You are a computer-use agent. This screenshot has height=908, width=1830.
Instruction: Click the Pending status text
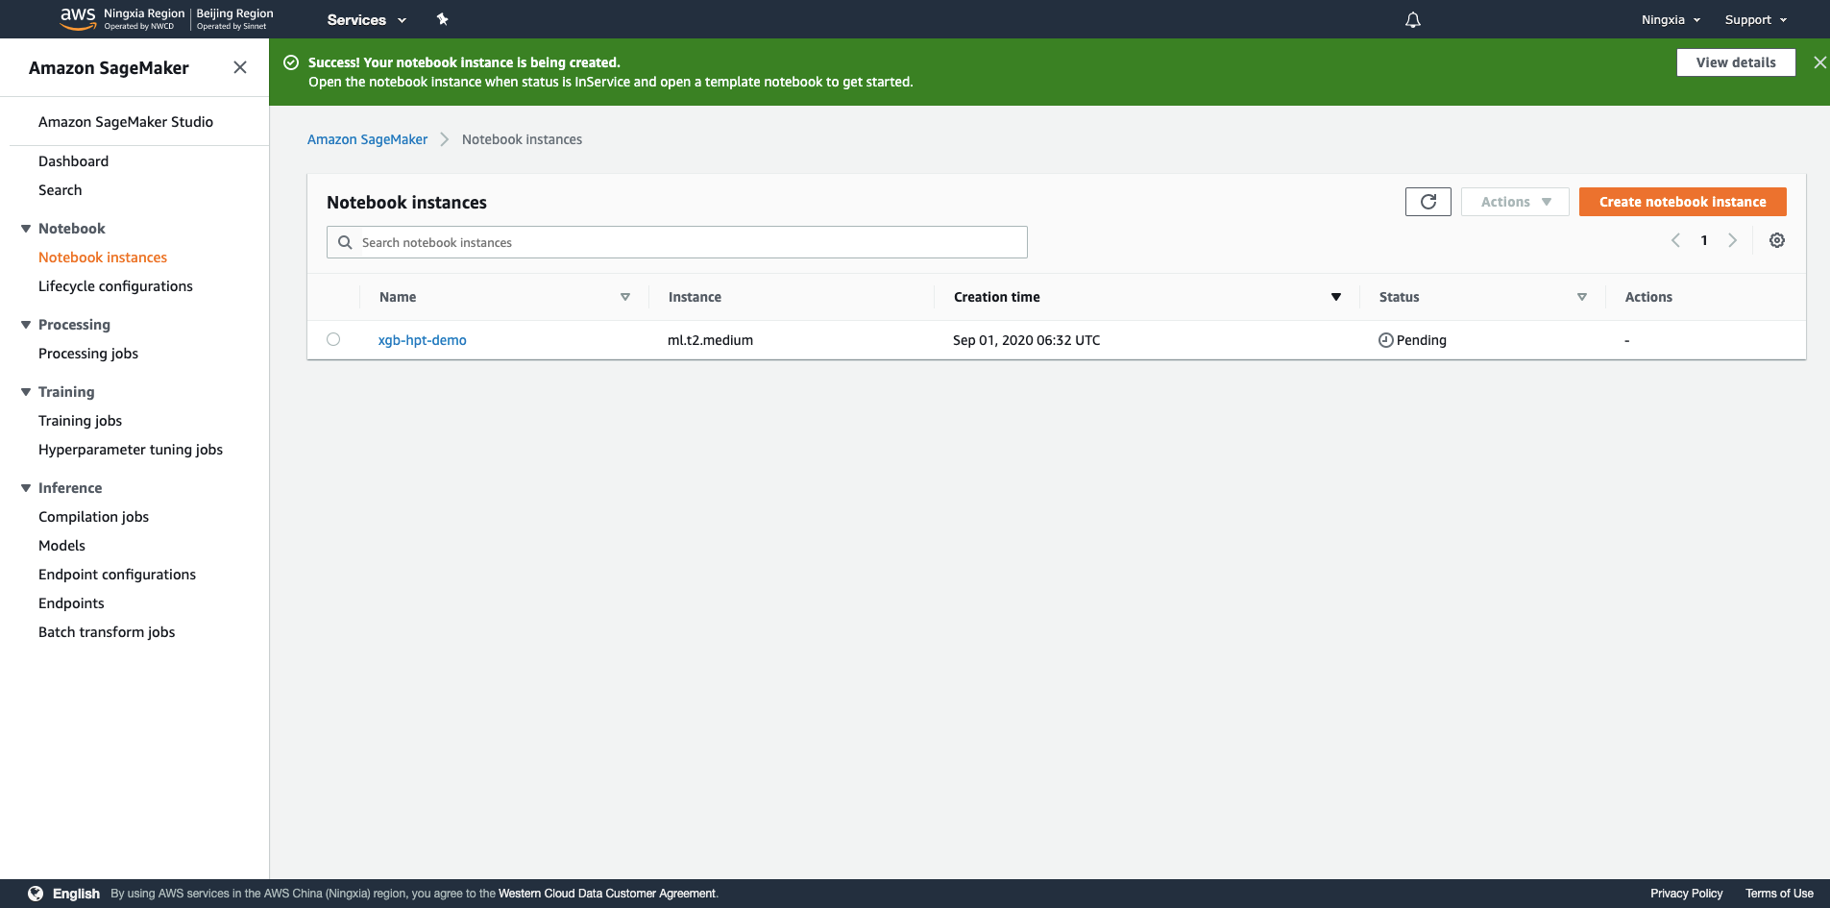[1422, 340]
